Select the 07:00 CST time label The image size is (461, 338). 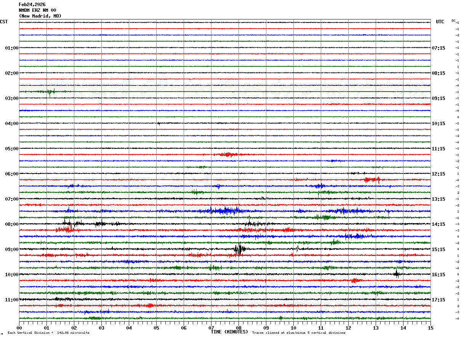click(x=12, y=199)
